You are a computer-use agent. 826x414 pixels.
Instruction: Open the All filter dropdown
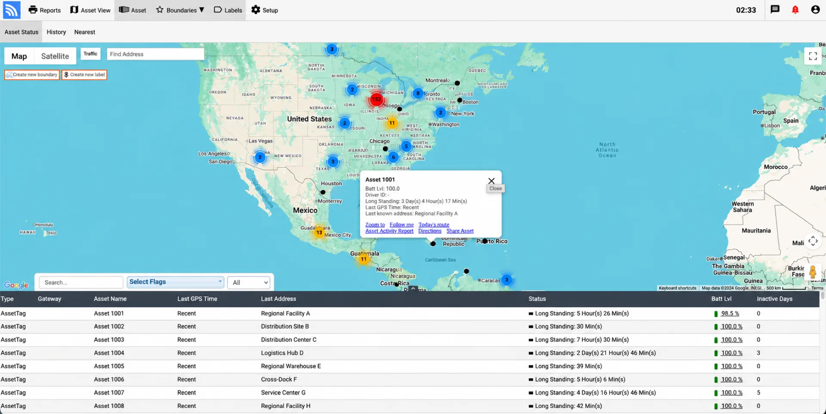click(x=249, y=283)
